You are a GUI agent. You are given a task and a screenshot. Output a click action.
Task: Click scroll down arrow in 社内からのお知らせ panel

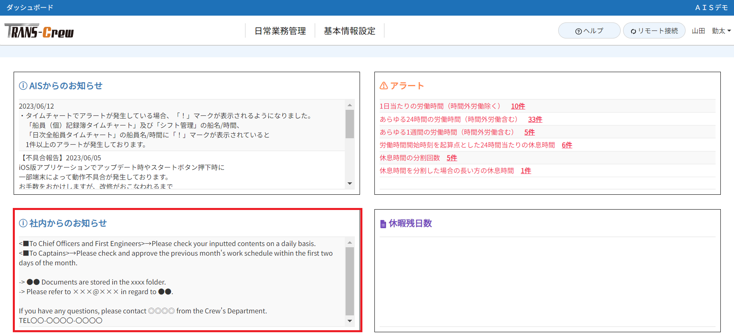click(x=350, y=321)
